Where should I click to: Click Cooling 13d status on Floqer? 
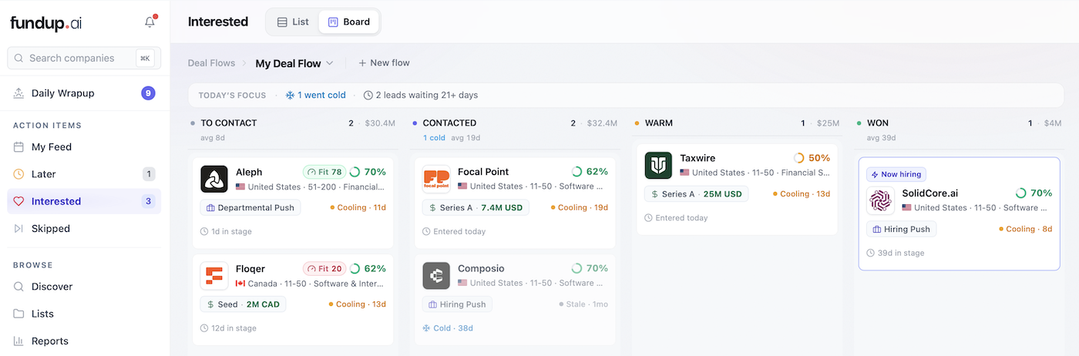click(x=358, y=304)
